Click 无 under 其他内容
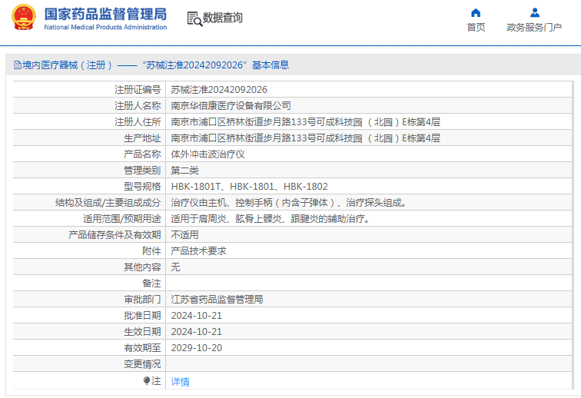The height and width of the screenshot is (398, 581). [175, 267]
